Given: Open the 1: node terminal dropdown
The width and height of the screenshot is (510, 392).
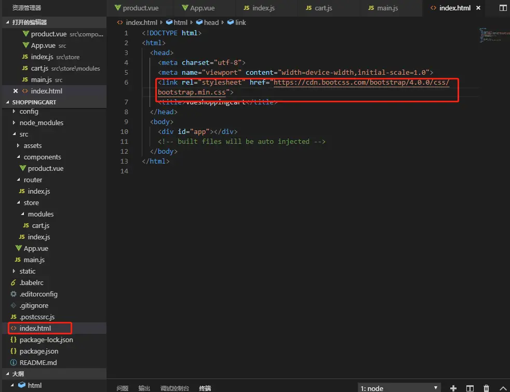Looking at the screenshot, I should [399, 388].
